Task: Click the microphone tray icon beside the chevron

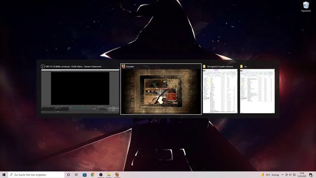Action: coord(286,175)
